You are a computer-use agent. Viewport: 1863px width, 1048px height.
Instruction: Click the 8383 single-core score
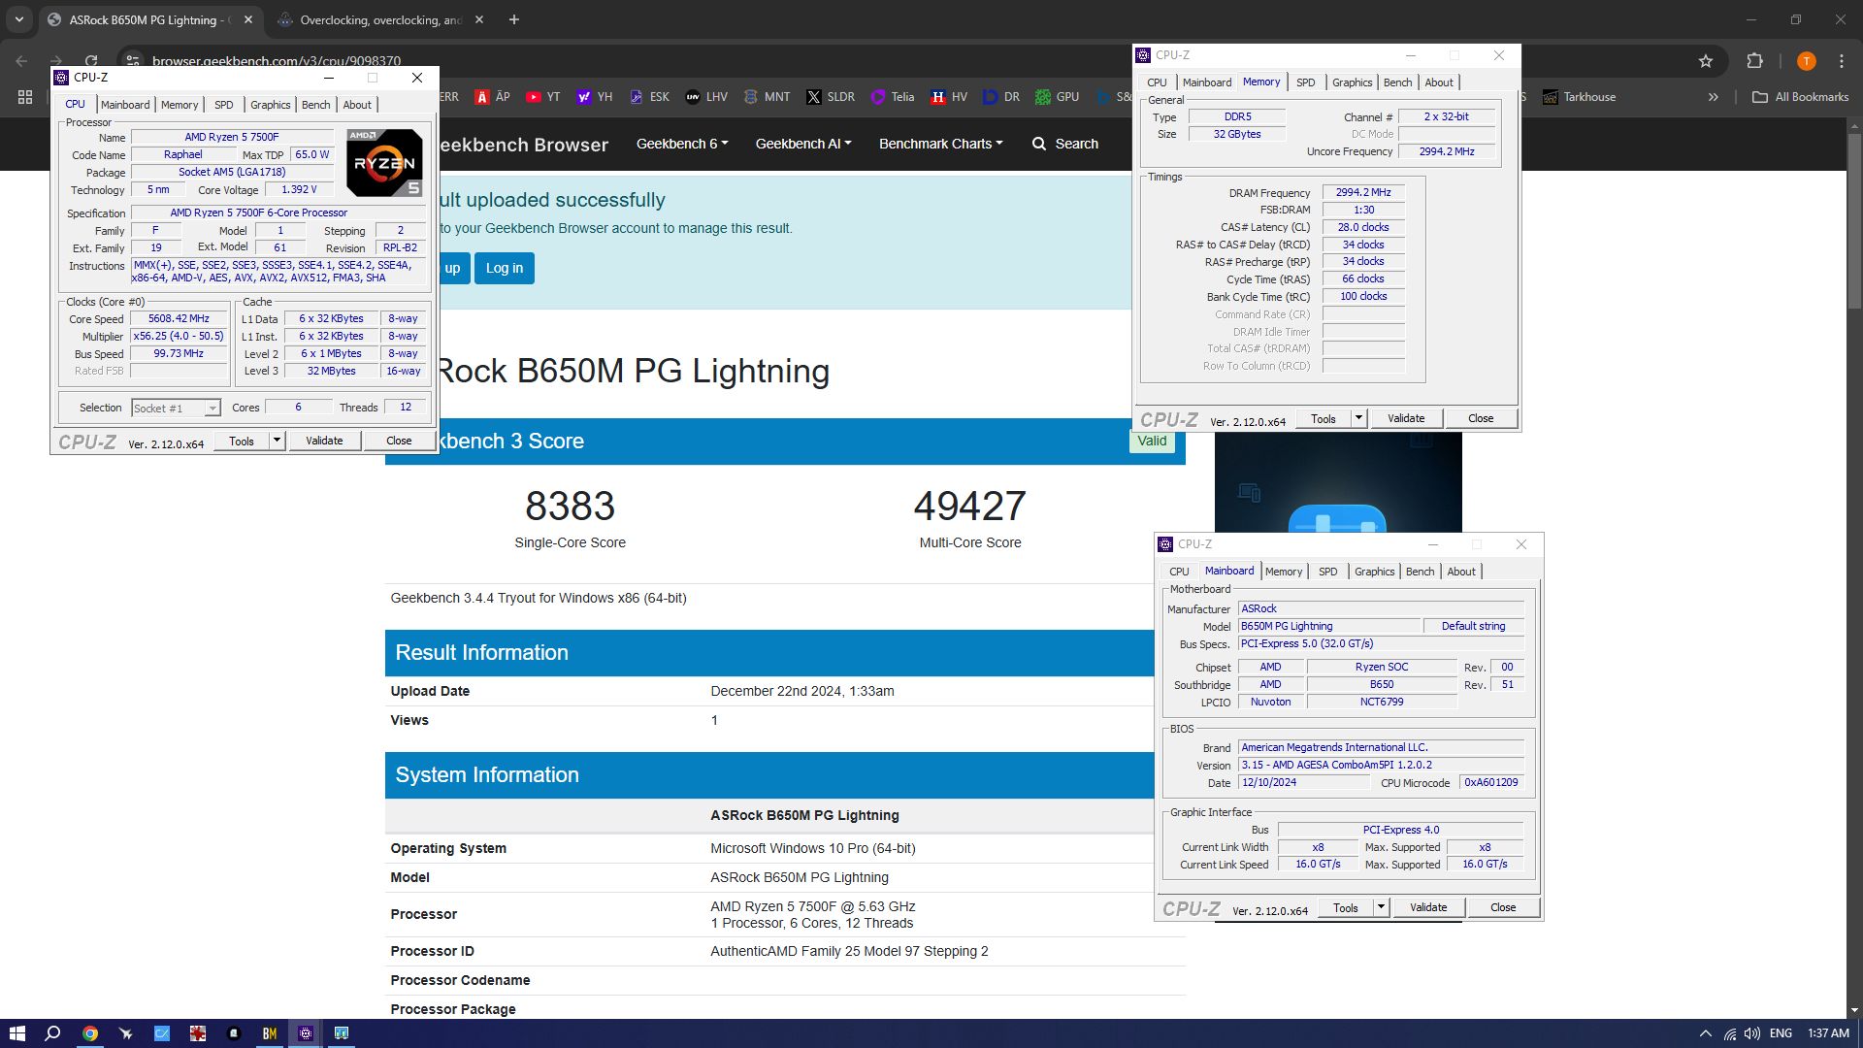(x=571, y=506)
